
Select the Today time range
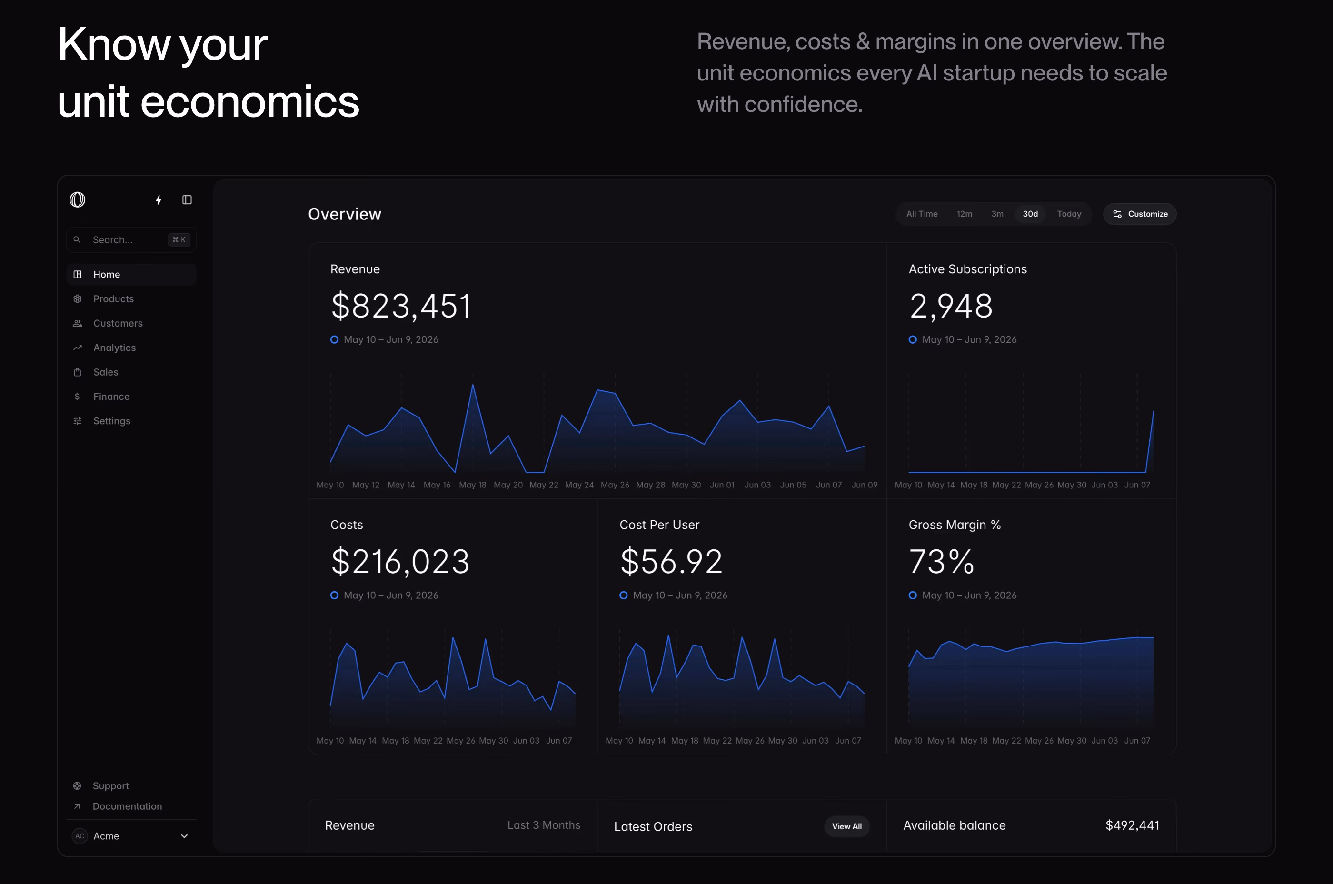[1069, 214]
